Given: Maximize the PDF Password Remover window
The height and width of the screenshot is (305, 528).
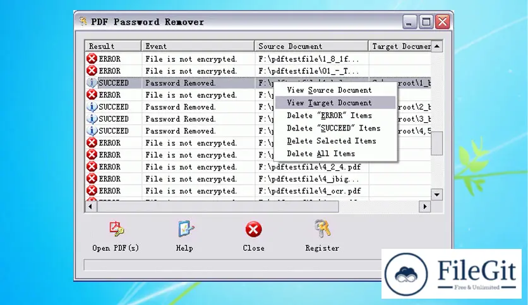Looking at the screenshot, I should coord(426,22).
